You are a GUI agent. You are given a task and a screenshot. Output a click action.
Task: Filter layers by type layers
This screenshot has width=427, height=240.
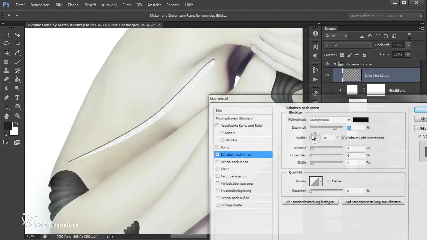[378, 36]
